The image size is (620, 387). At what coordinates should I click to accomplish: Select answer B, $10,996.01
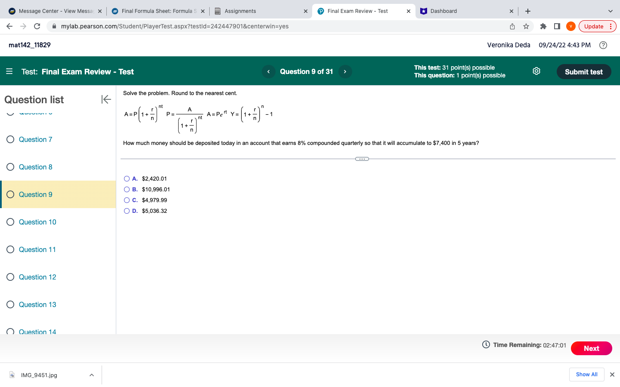(127, 190)
